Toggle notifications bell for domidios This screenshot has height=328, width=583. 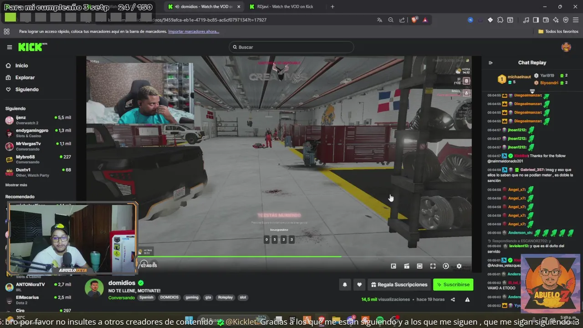(x=345, y=285)
